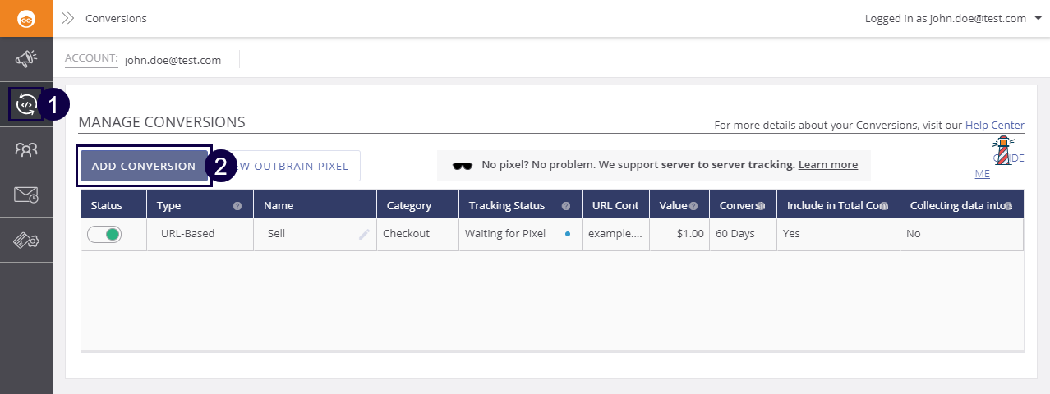Open Campaigns megaphone sidebar icon

pyautogui.click(x=26, y=58)
